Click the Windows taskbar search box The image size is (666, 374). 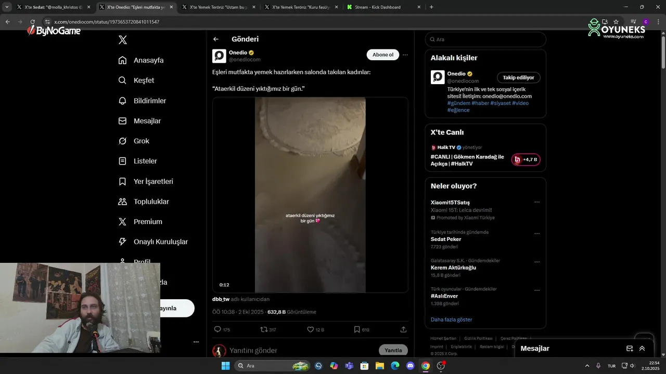tap(273, 366)
